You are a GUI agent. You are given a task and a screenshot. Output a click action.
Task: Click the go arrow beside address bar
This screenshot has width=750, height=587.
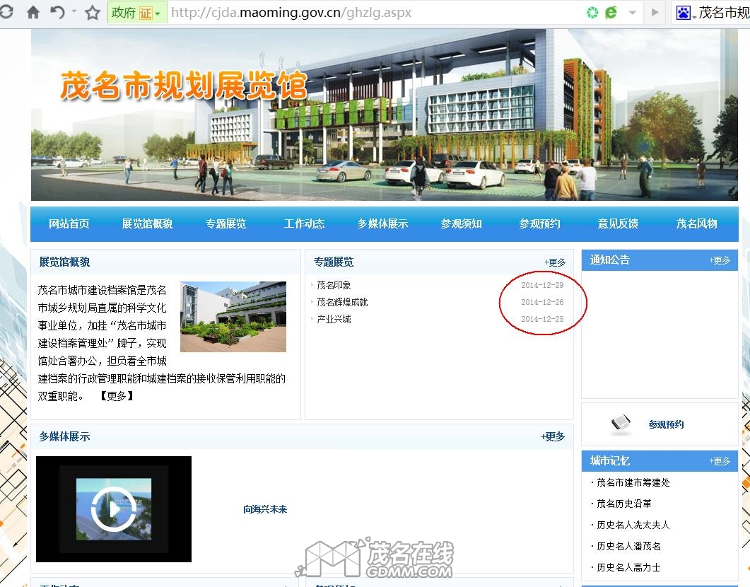tap(655, 13)
